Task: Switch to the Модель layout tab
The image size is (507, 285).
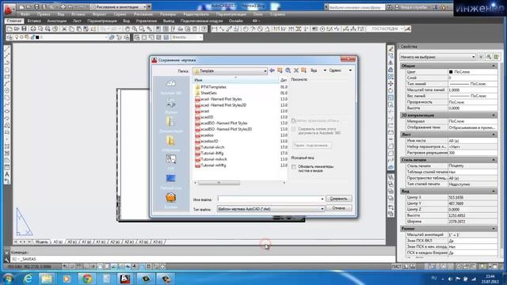Action: [42, 241]
